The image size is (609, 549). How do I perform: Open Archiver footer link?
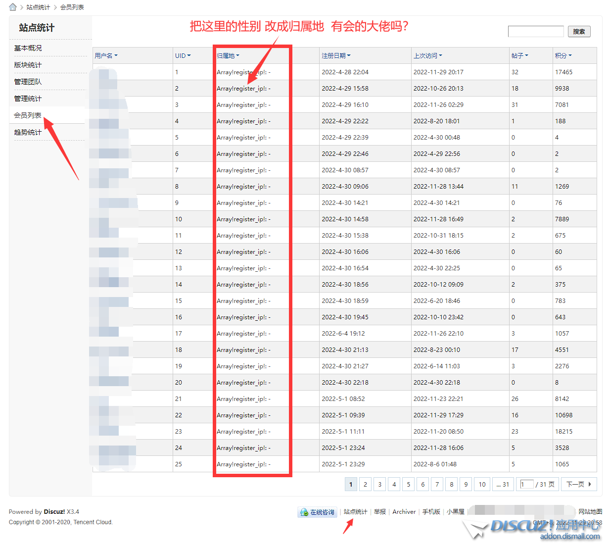[x=404, y=512]
